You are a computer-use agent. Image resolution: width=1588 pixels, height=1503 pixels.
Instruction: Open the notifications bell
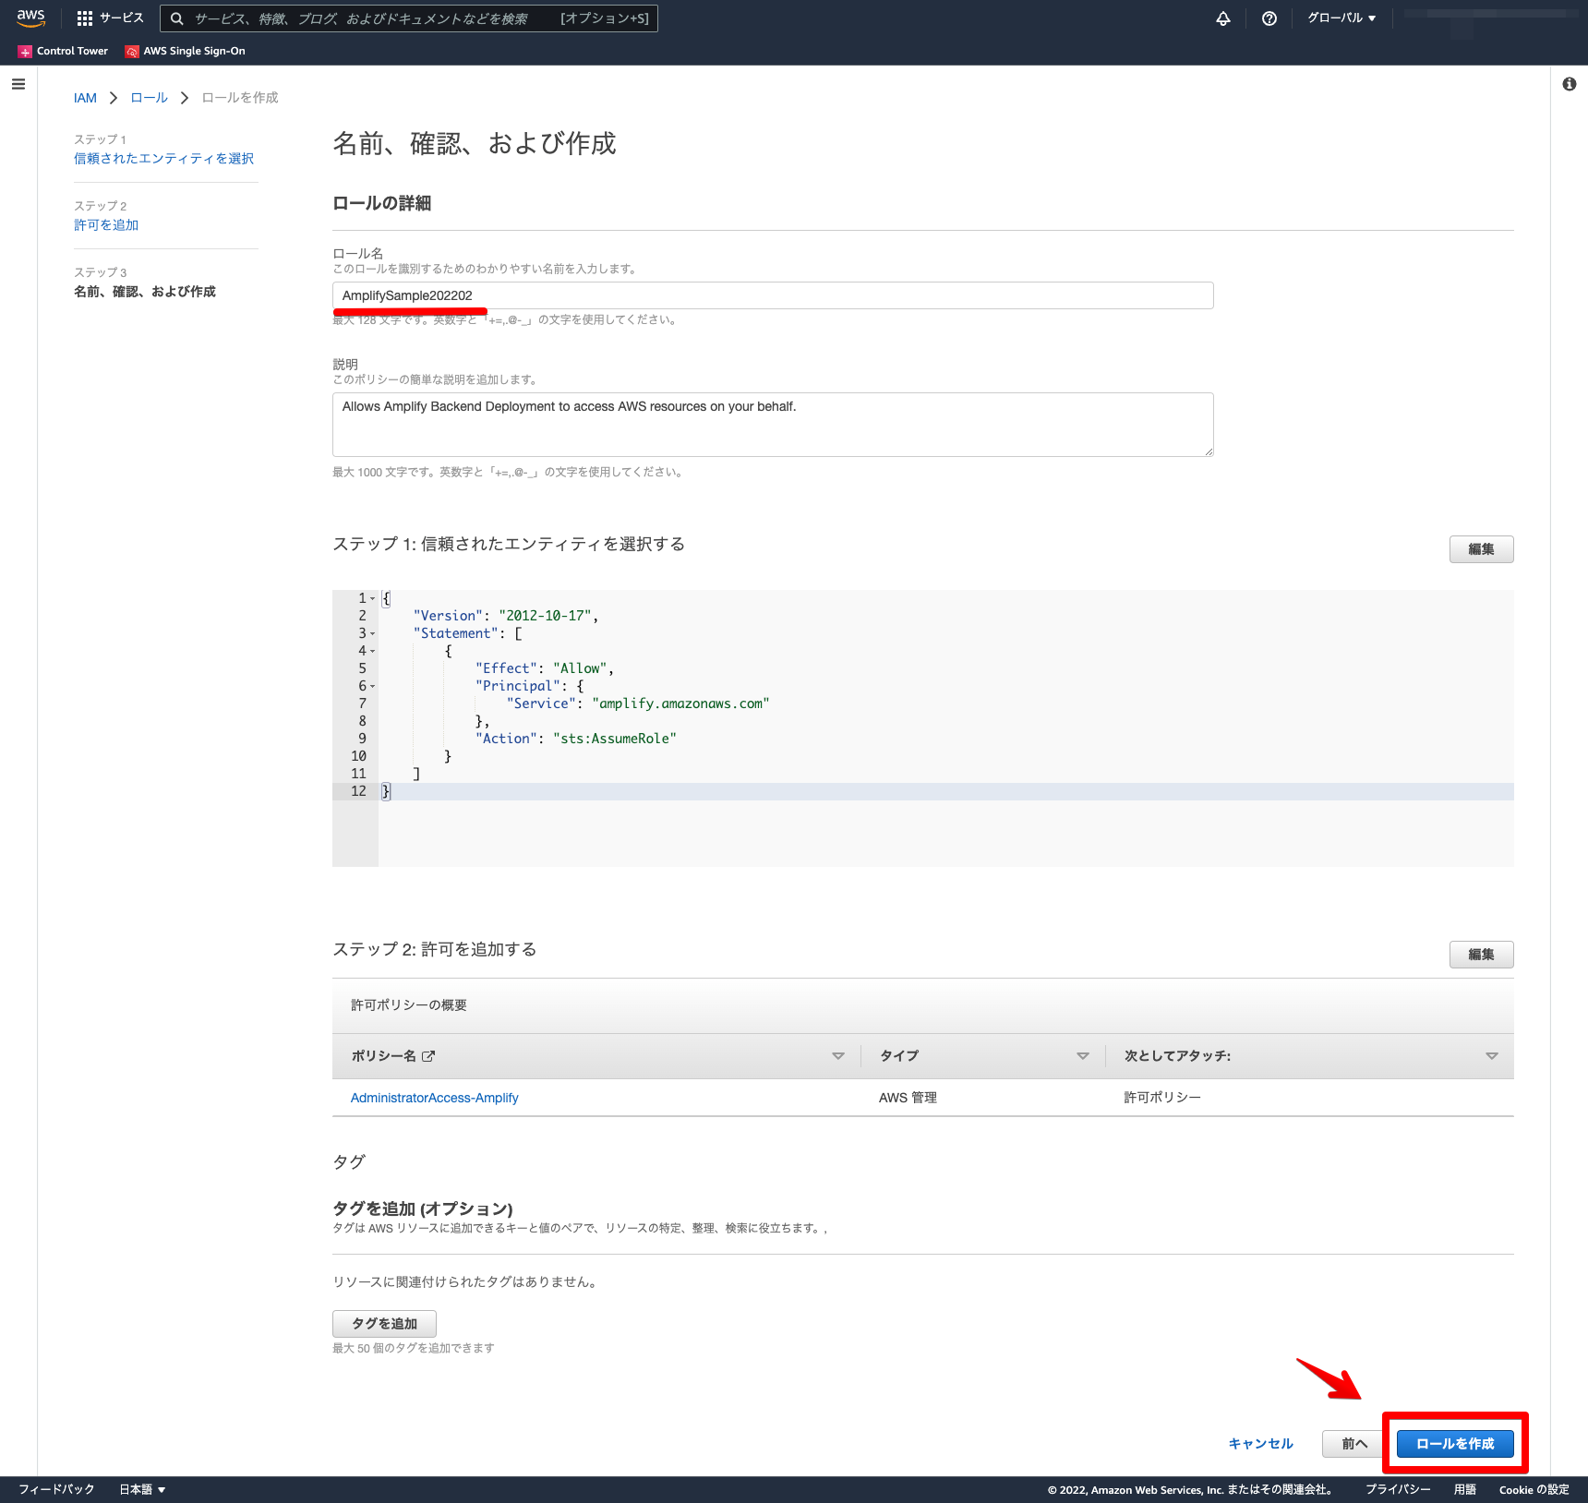point(1223,18)
